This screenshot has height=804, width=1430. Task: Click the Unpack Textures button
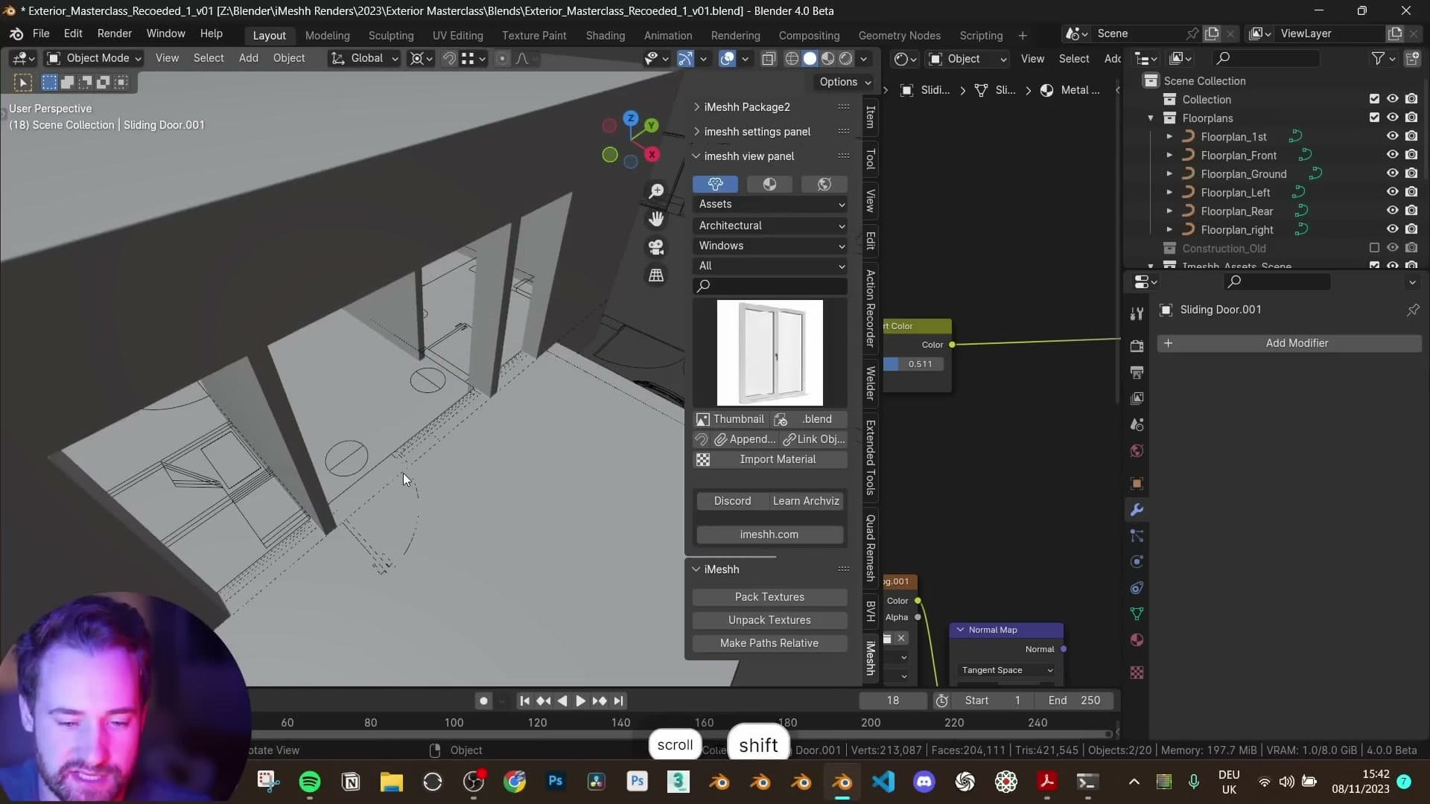point(770,620)
